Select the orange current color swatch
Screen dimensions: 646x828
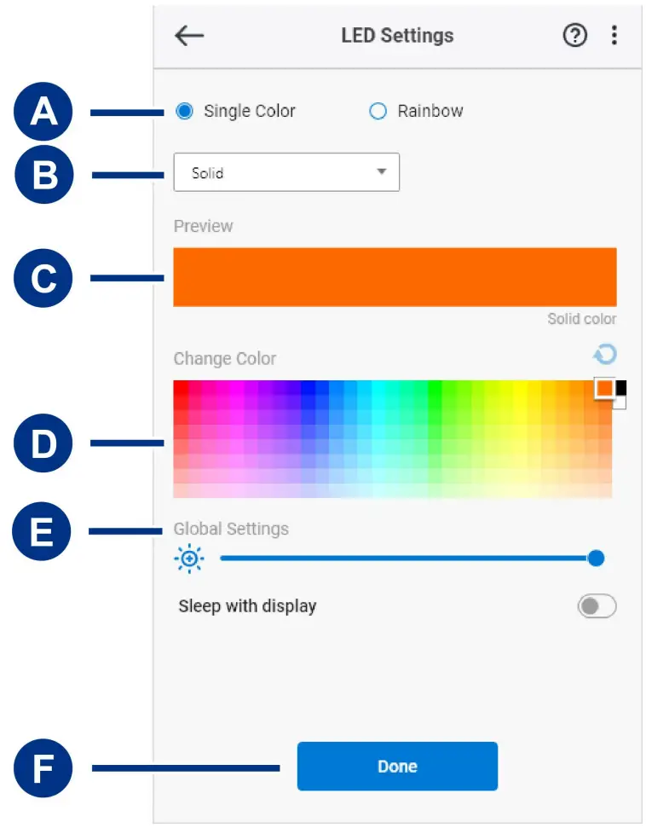coord(604,388)
